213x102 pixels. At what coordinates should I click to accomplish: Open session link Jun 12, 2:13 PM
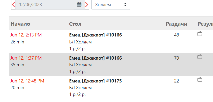coord(26,35)
